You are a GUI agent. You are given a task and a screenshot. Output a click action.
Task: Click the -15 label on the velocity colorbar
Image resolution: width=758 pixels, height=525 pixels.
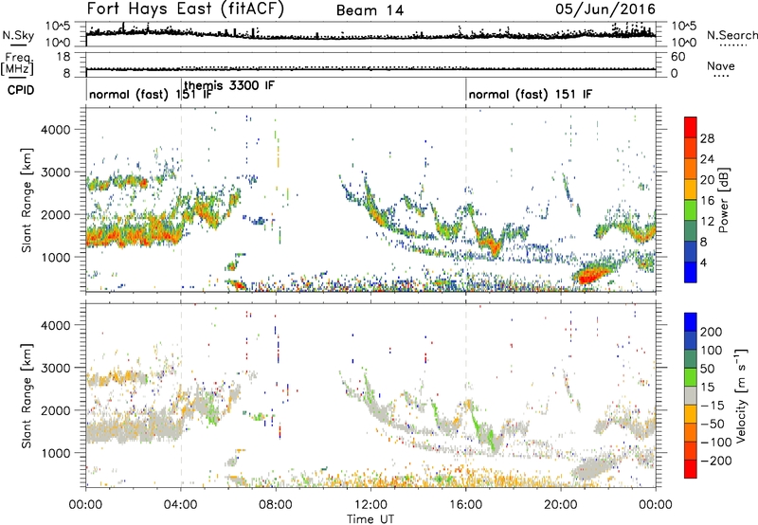(713, 406)
